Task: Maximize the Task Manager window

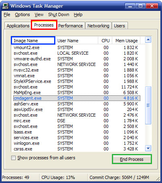Action: pyautogui.click(x=141, y=6)
